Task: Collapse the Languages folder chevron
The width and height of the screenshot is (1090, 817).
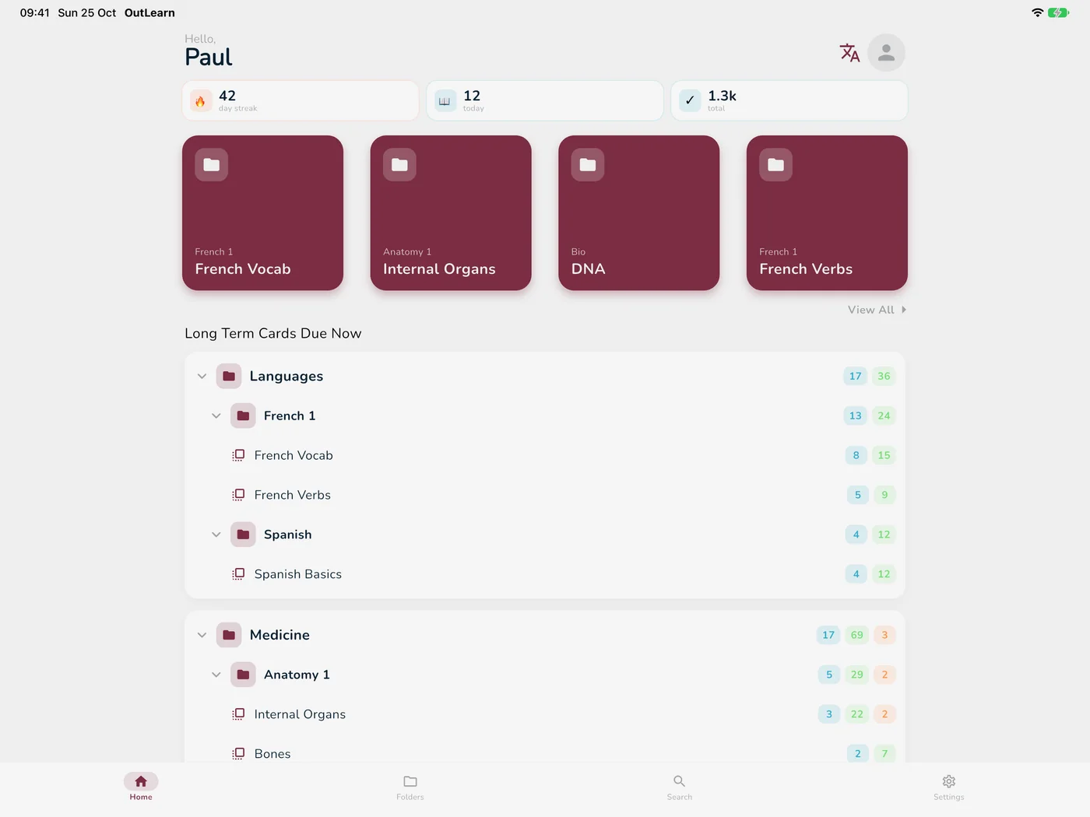Action: (202, 377)
